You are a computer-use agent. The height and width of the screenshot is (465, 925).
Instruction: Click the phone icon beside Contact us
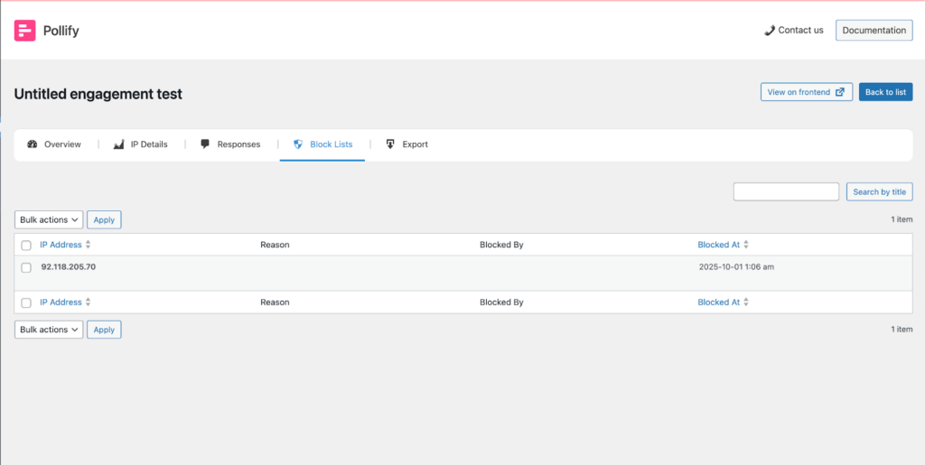[x=770, y=30]
